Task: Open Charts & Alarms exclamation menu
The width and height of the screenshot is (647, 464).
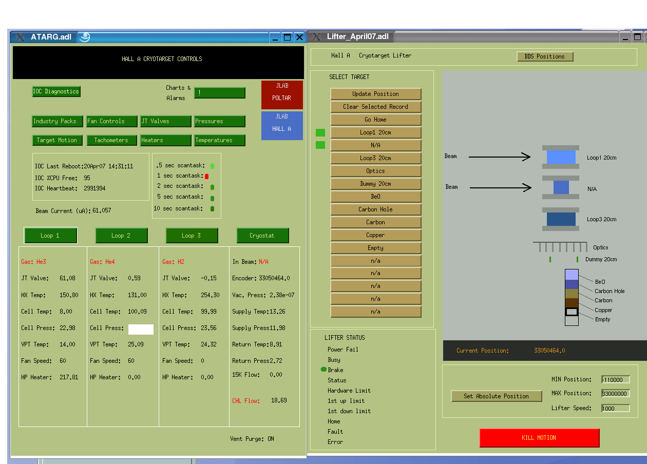Action: (x=220, y=93)
